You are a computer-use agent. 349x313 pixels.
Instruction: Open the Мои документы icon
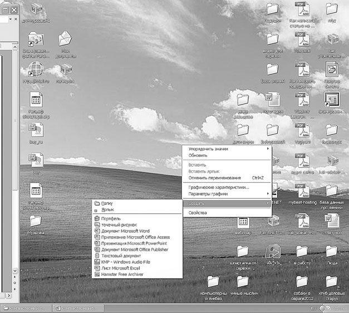coord(65,39)
